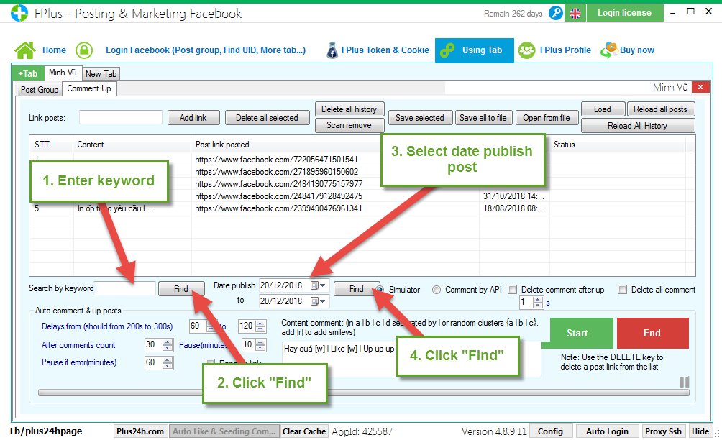Click the Load button
This screenshot has height=440, width=722.
pos(603,109)
